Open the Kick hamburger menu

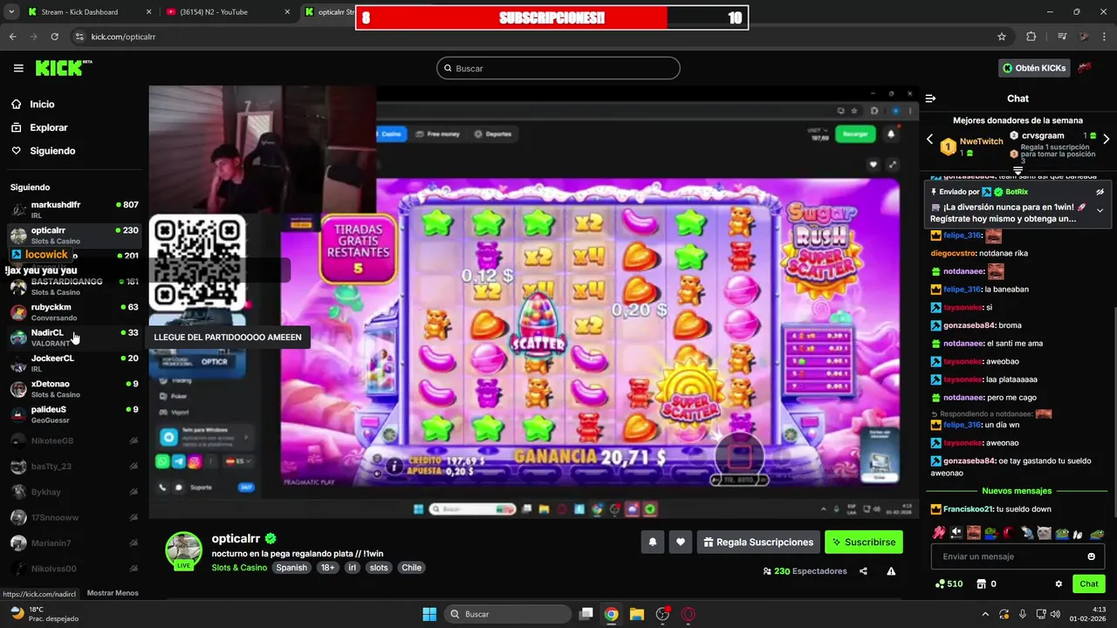coord(18,68)
